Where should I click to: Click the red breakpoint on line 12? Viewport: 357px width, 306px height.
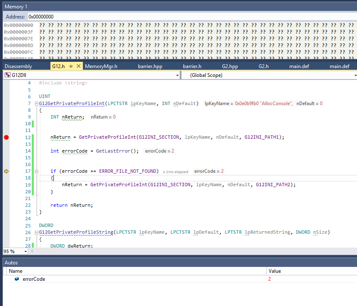[6, 137]
